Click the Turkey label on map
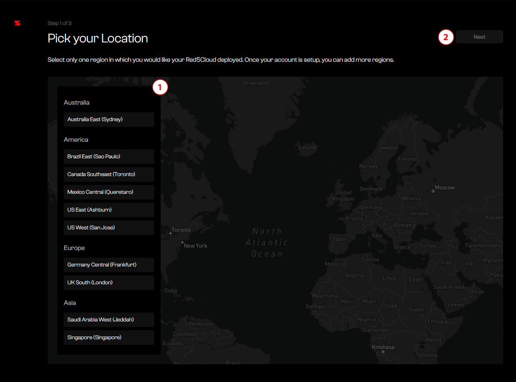 pyautogui.click(x=428, y=246)
